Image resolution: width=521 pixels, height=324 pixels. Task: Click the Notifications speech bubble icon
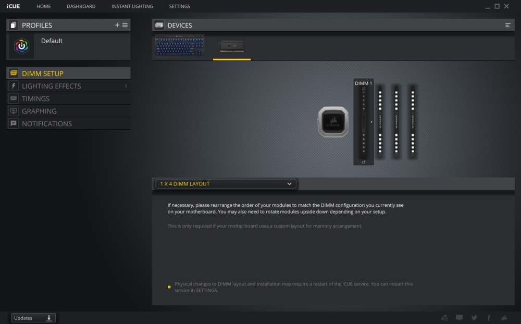tap(14, 123)
